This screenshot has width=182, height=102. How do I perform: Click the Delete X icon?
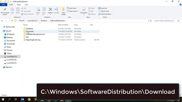(x=50, y=9)
